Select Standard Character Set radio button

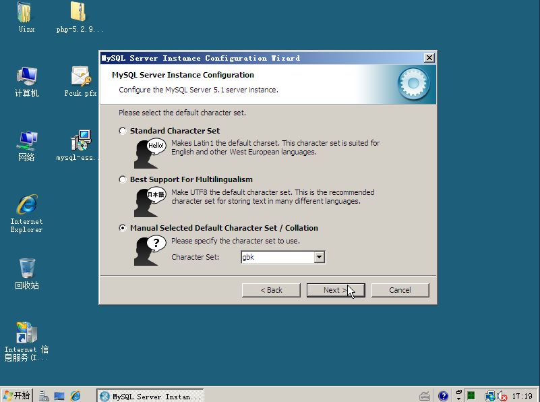pyautogui.click(x=123, y=131)
